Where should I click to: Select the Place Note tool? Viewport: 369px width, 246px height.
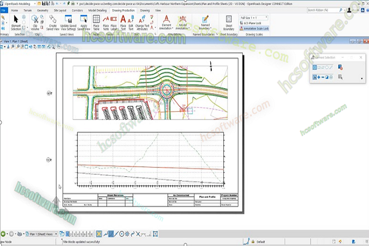(106, 23)
